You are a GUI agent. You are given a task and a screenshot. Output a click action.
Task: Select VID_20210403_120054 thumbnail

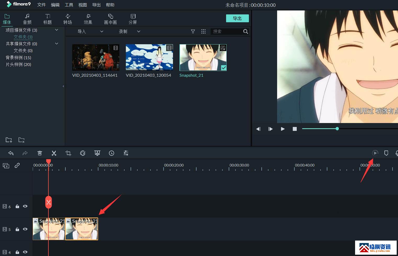pos(149,57)
